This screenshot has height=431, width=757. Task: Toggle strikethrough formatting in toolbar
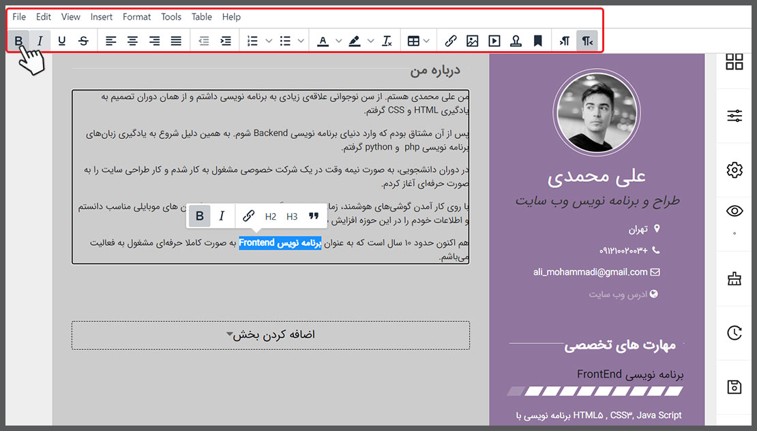83,41
